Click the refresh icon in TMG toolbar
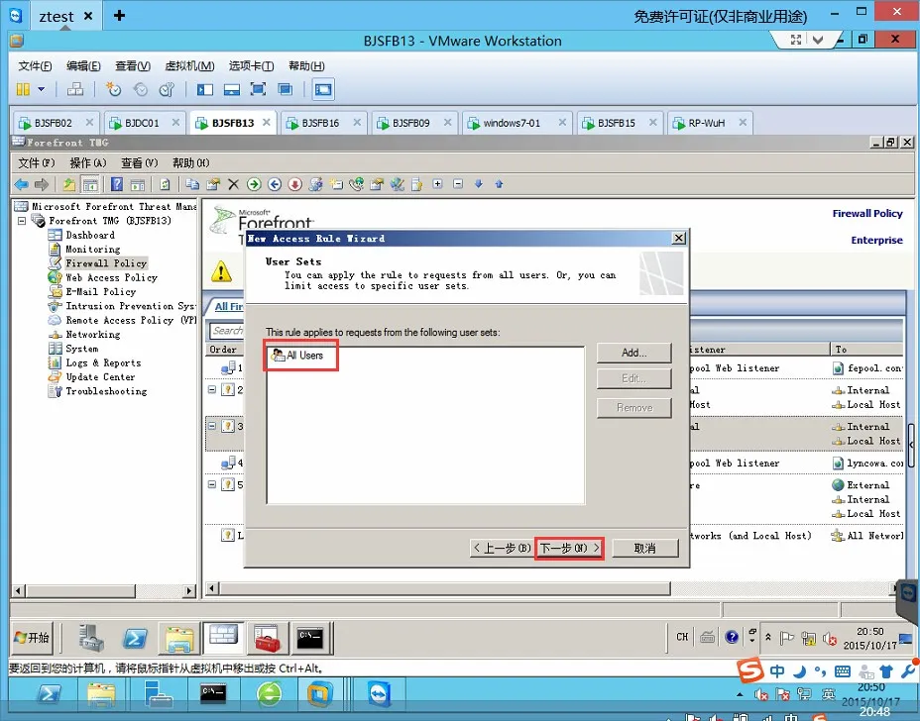This screenshot has width=920, height=721. [x=165, y=184]
